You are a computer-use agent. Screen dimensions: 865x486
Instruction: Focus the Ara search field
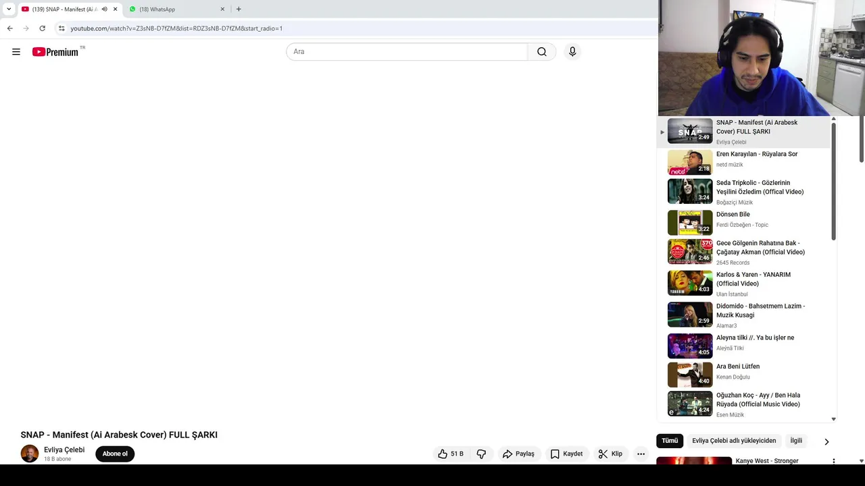tap(407, 52)
